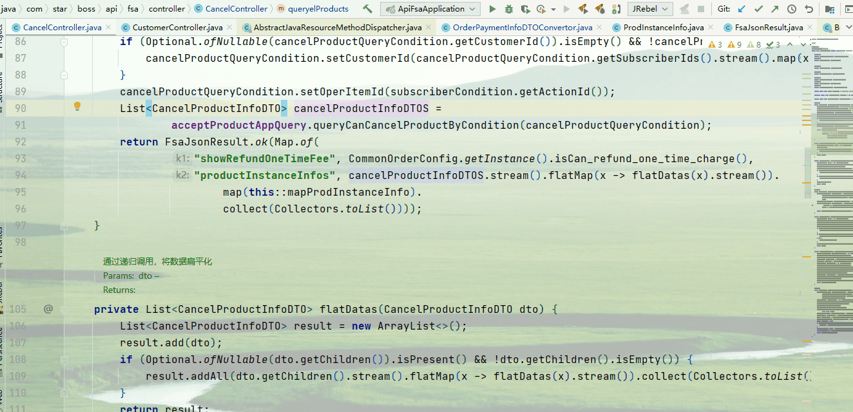Switch to OrderPaymentInfoDTOConvertor.java tab

pos(522,28)
